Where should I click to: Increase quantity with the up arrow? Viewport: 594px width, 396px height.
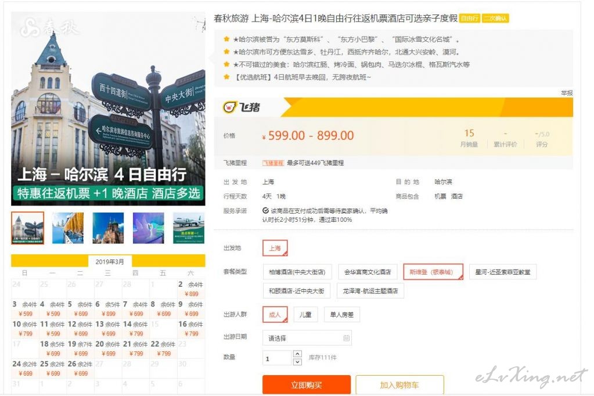tap(297, 354)
